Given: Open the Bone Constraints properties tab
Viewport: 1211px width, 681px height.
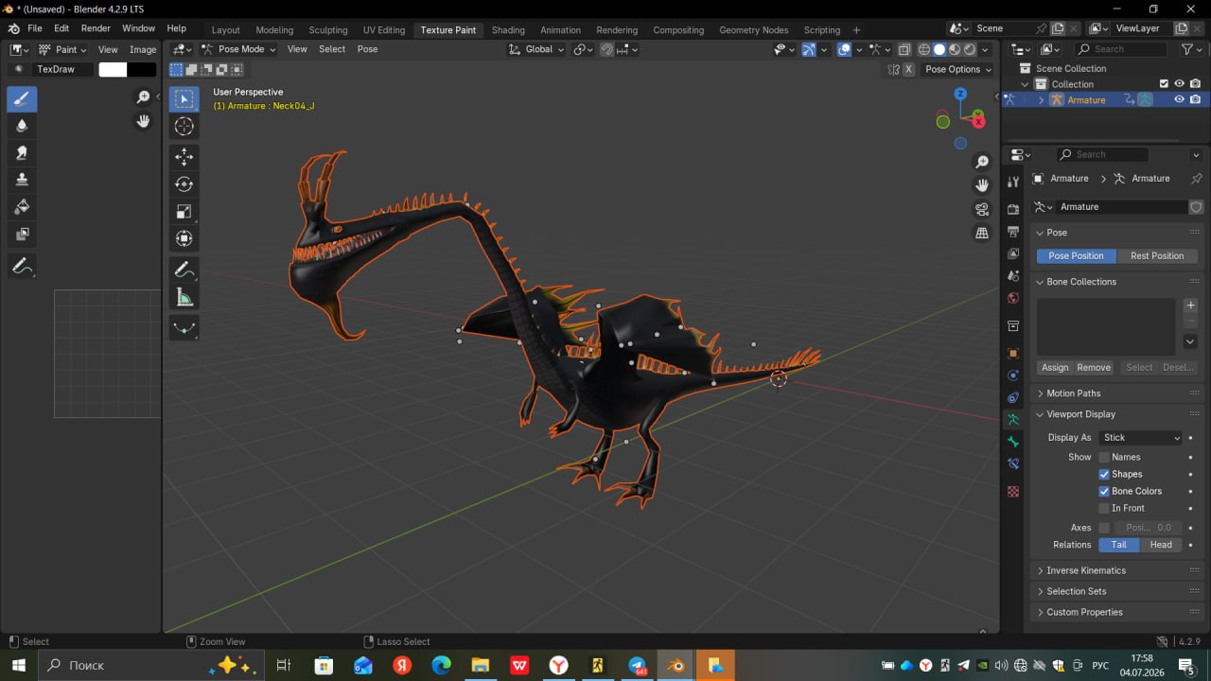Looking at the screenshot, I should [x=1013, y=464].
